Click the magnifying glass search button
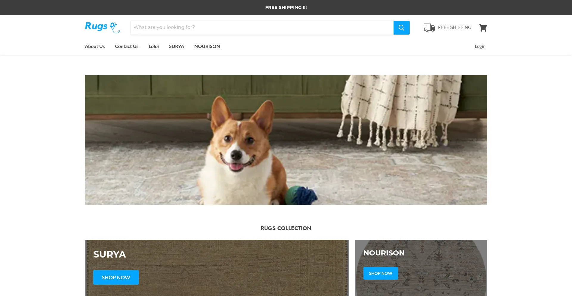Image resolution: width=572 pixels, height=296 pixels. coord(401,28)
